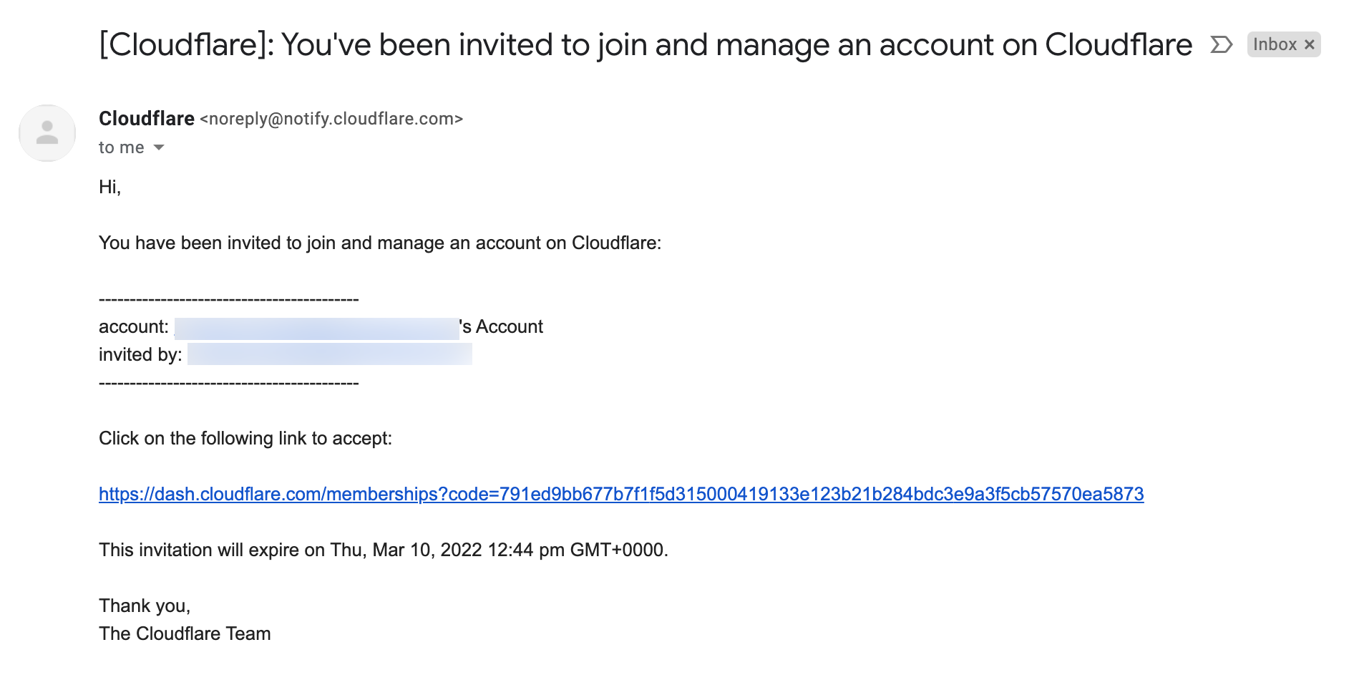
Task: Click the "to me" recipient text
Action: tap(122, 147)
